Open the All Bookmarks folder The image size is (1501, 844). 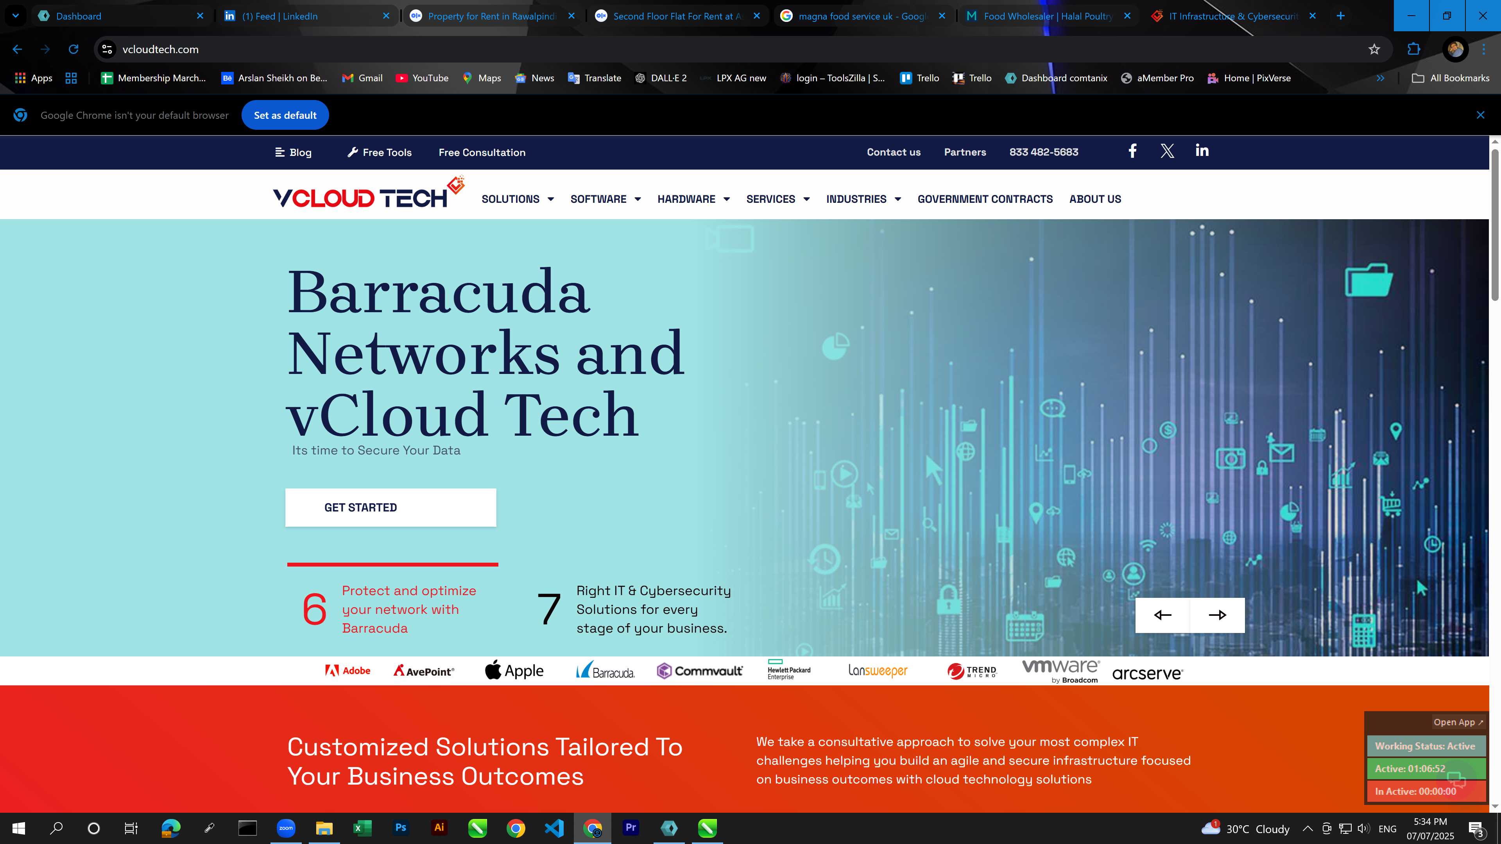tap(1450, 78)
